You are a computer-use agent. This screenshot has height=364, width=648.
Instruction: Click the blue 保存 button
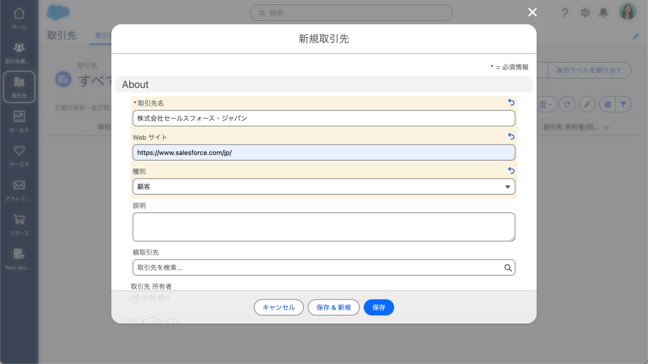(x=378, y=308)
